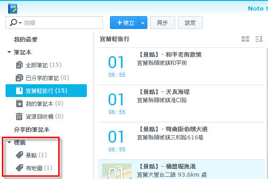Click the 有地圖 tag icon

click(x=19, y=168)
